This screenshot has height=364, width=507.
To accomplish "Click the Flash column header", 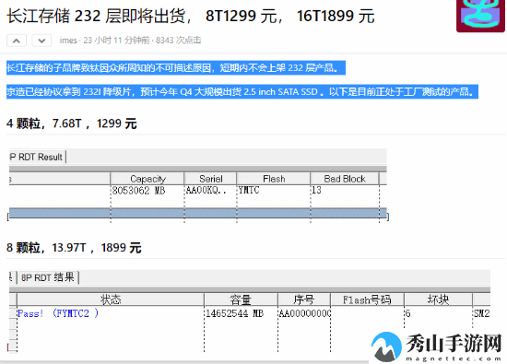I will [x=274, y=179].
